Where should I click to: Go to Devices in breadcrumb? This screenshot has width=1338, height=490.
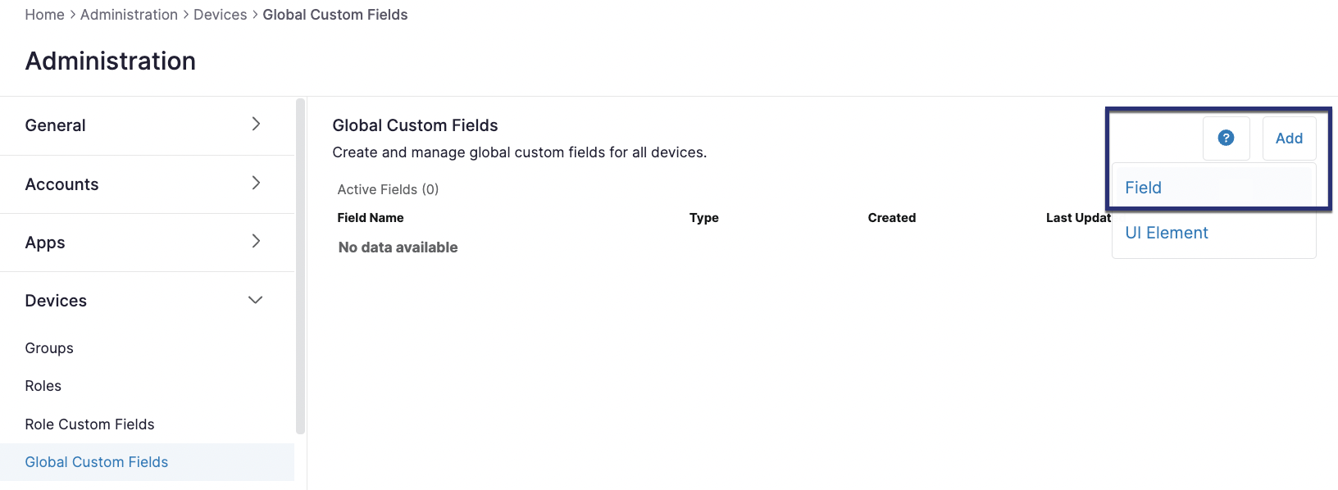(x=220, y=15)
